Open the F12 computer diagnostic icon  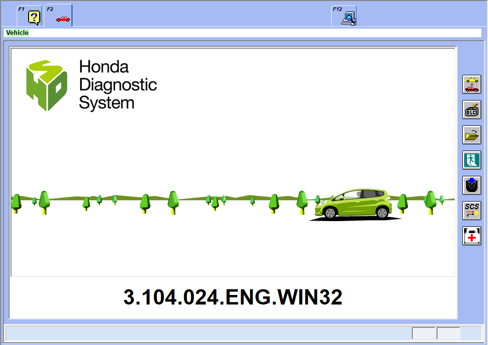click(344, 16)
